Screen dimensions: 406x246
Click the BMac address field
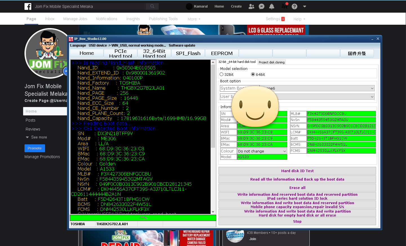[262, 138]
